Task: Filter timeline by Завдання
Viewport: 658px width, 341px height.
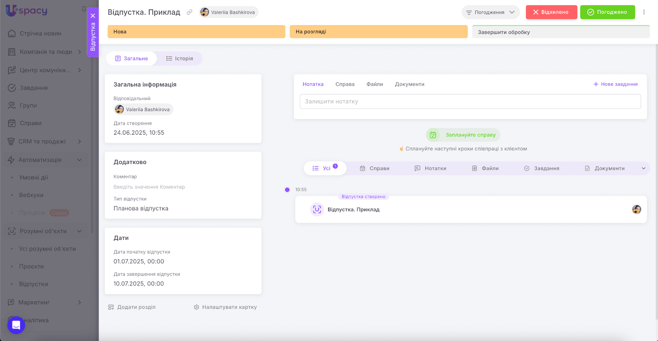Action: click(x=542, y=168)
